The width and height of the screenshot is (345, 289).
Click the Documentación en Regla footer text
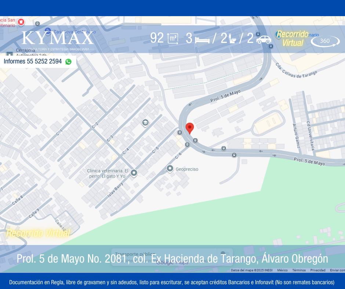(x=172, y=282)
